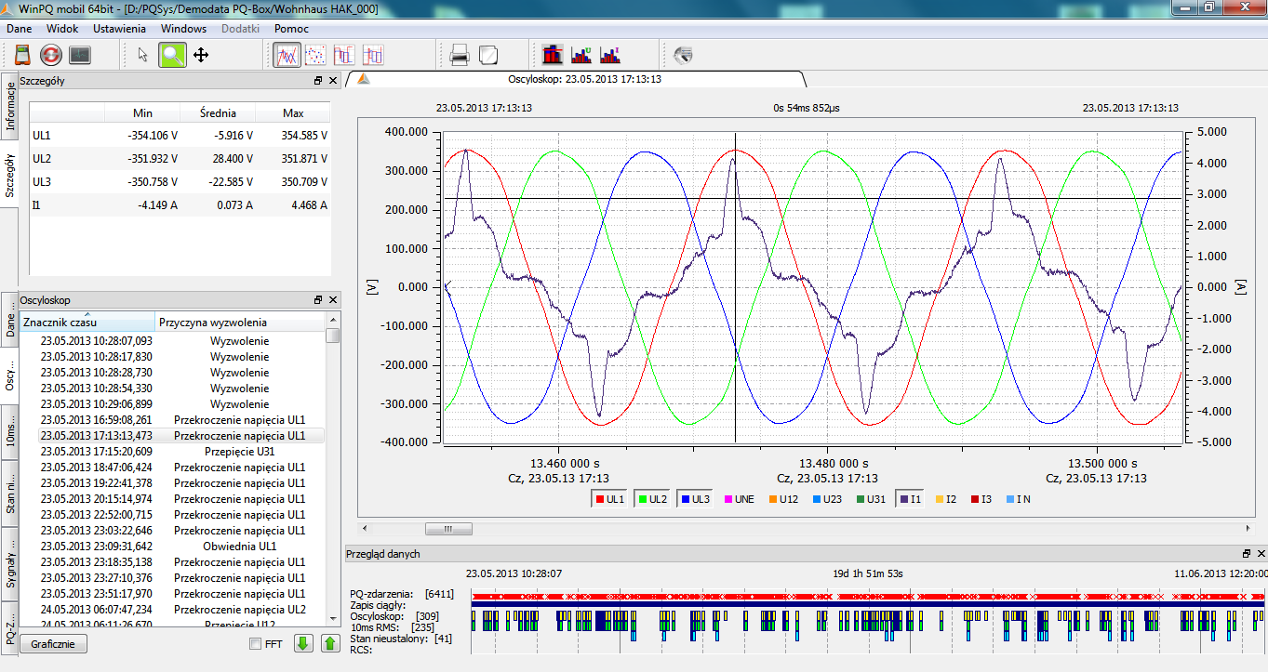
Task: Switch to scatter points display mode
Action: pos(315,56)
